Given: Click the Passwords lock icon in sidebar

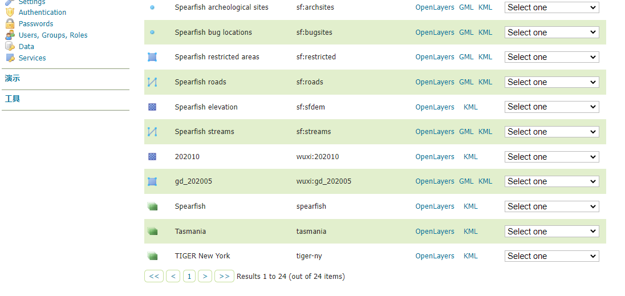Looking at the screenshot, I should (10, 23).
